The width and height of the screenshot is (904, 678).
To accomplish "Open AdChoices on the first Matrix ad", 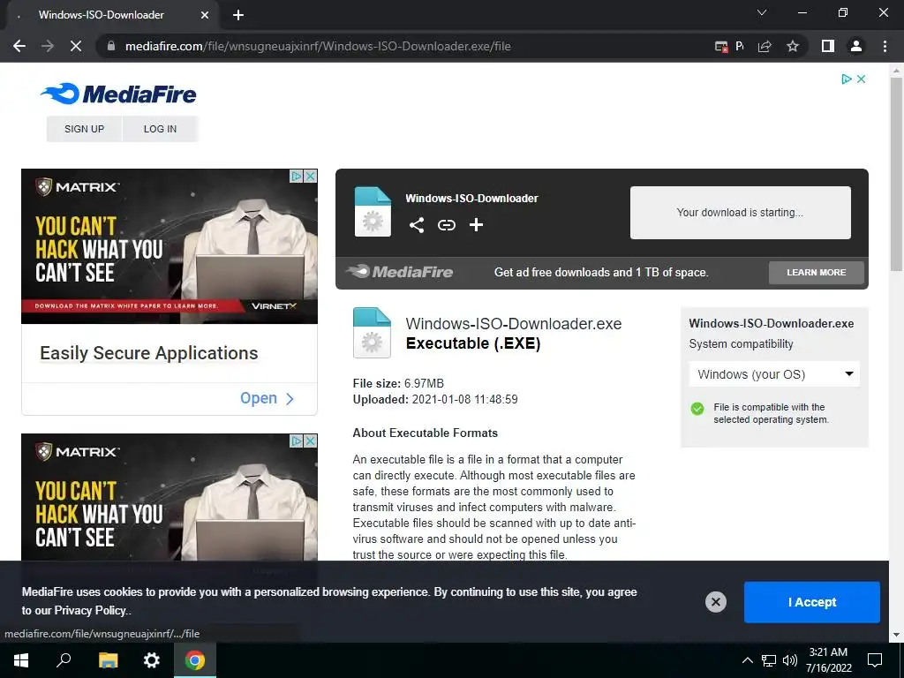I will 297,176.
